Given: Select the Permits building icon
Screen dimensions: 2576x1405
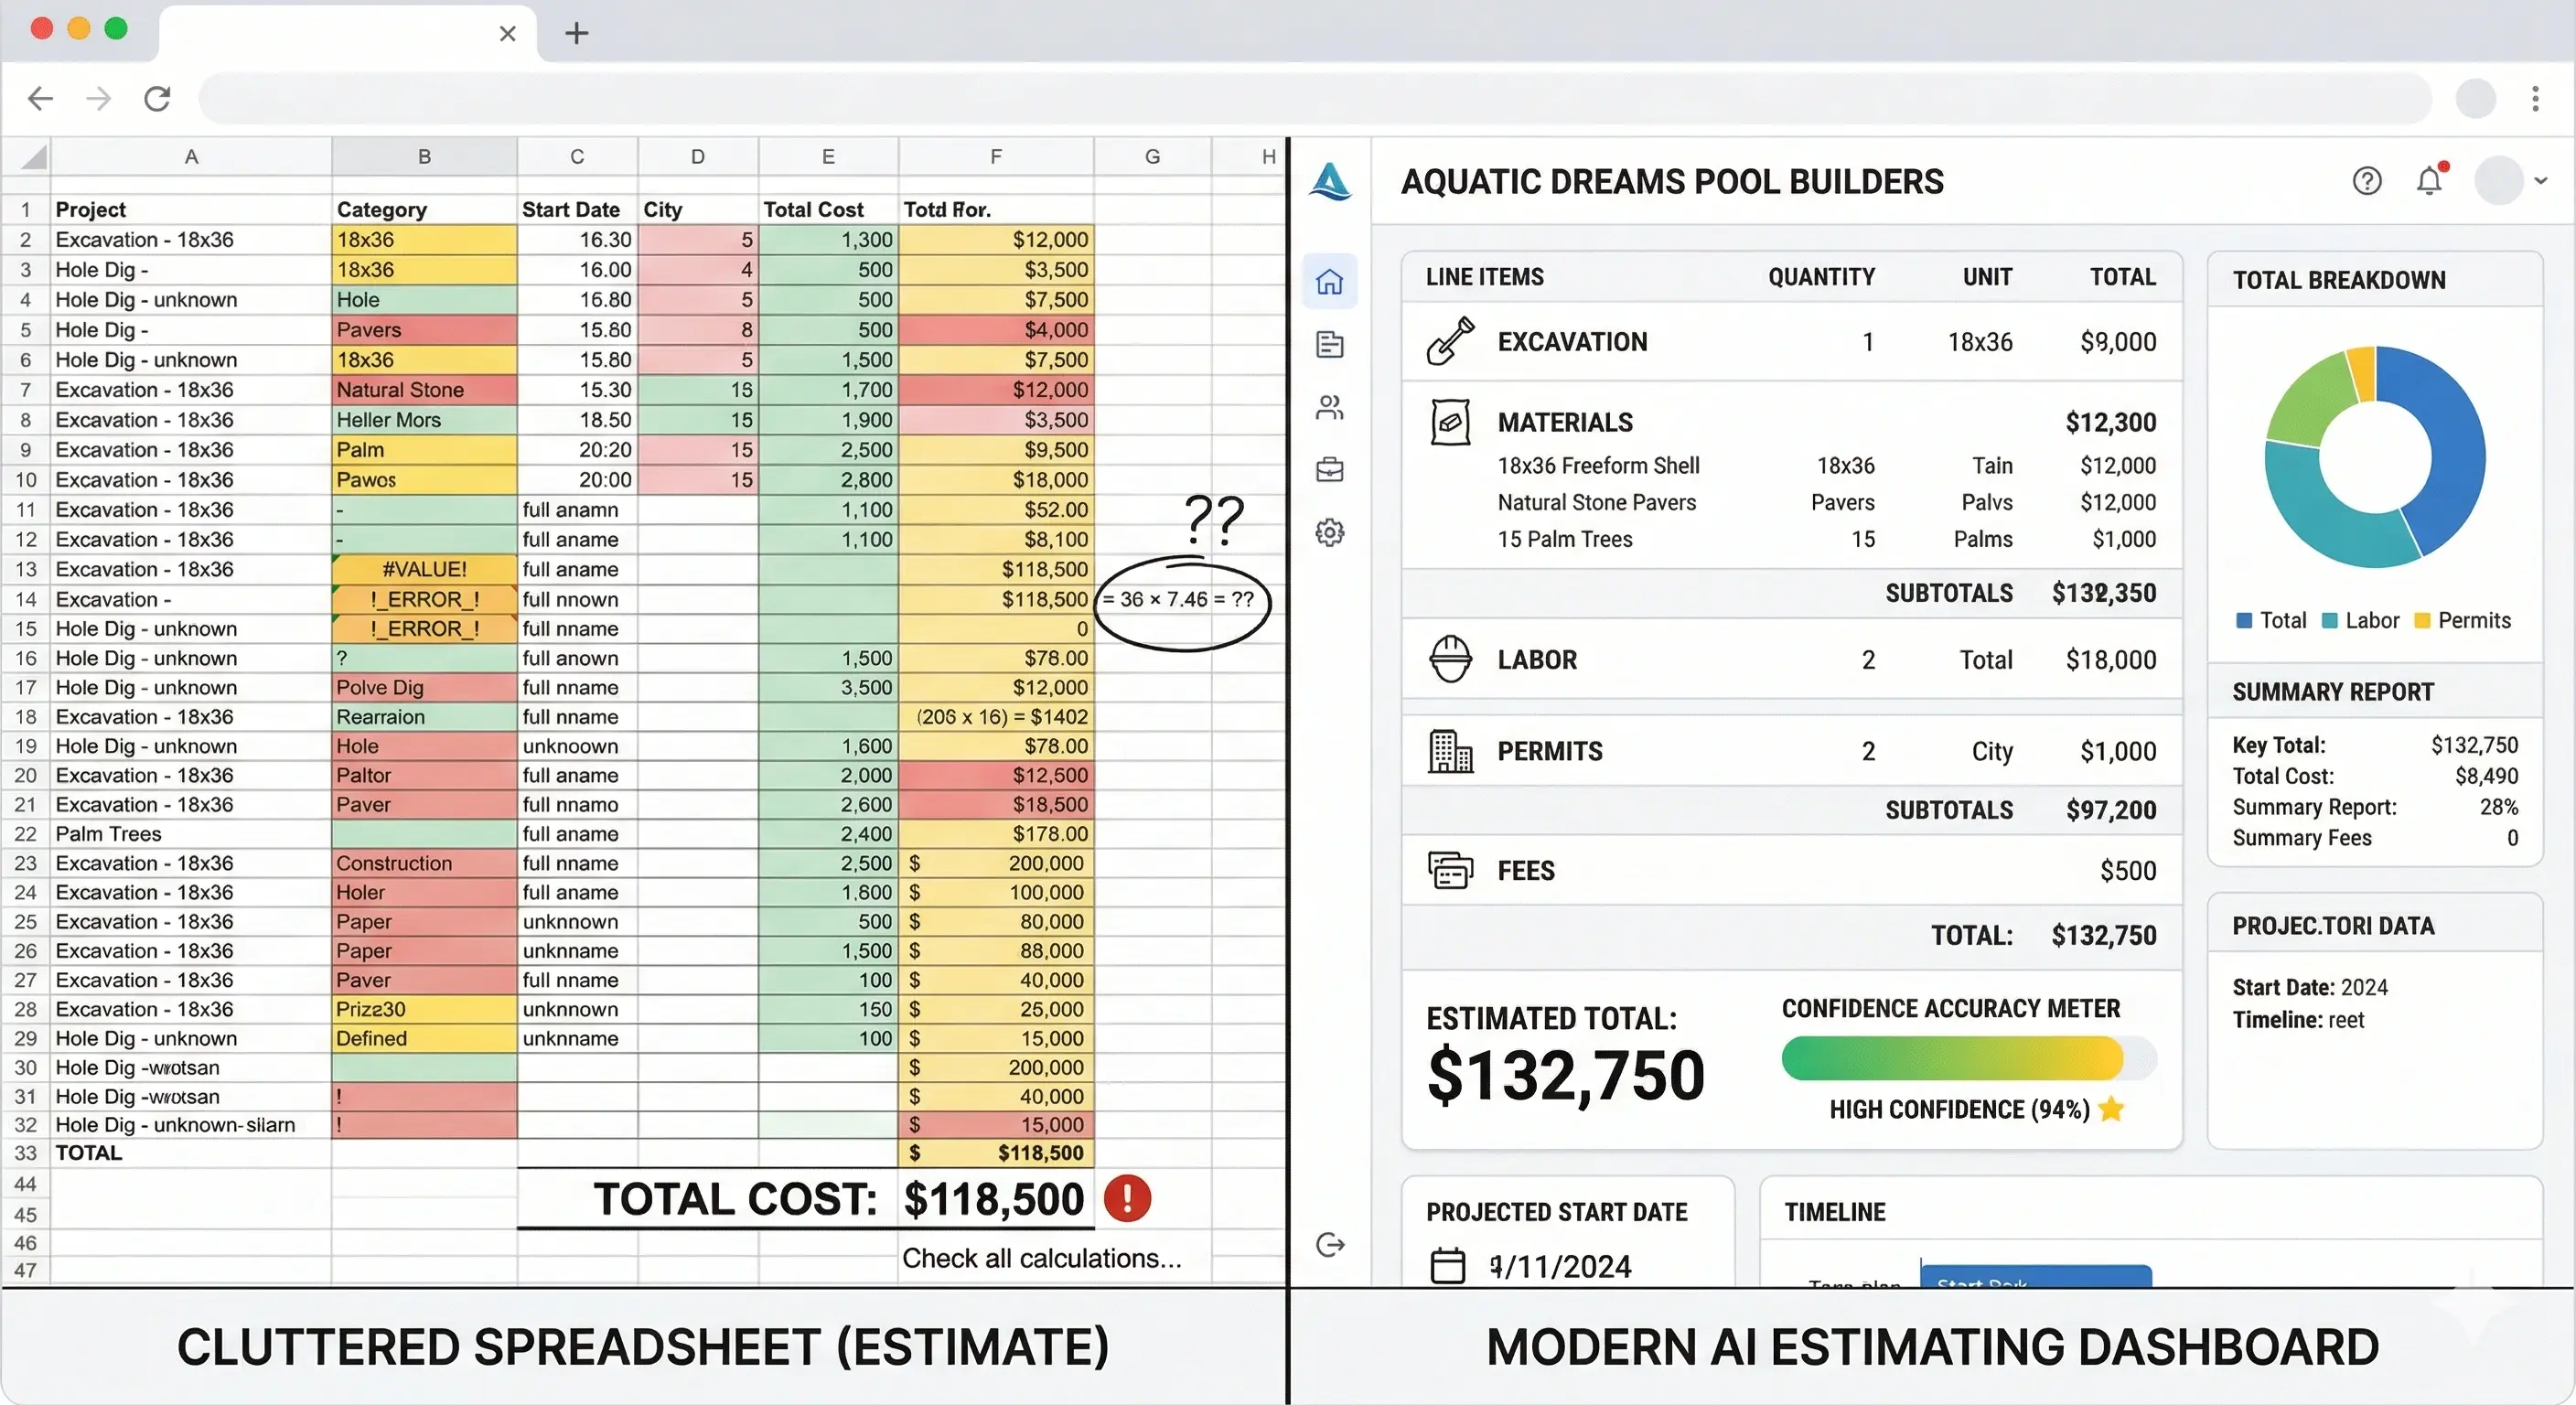Looking at the screenshot, I should pyautogui.click(x=1450, y=751).
